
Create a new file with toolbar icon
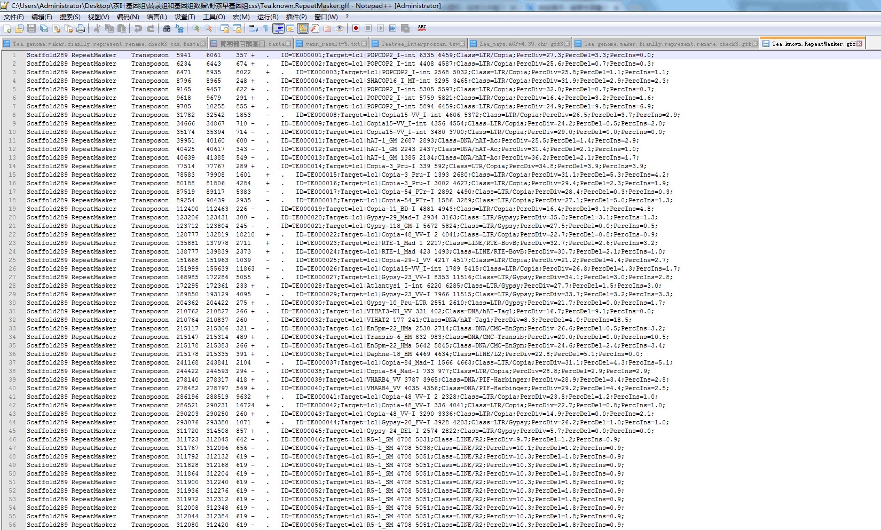coord(7,28)
